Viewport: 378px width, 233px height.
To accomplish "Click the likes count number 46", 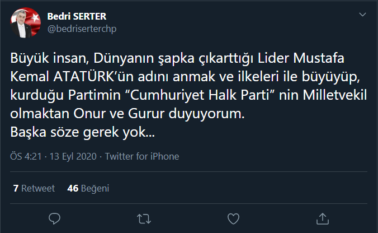I will 72,188.
